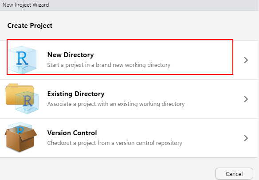Click empty space right of Existing Directory text
This screenshot has width=259, height=180.
click(x=213, y=99)
